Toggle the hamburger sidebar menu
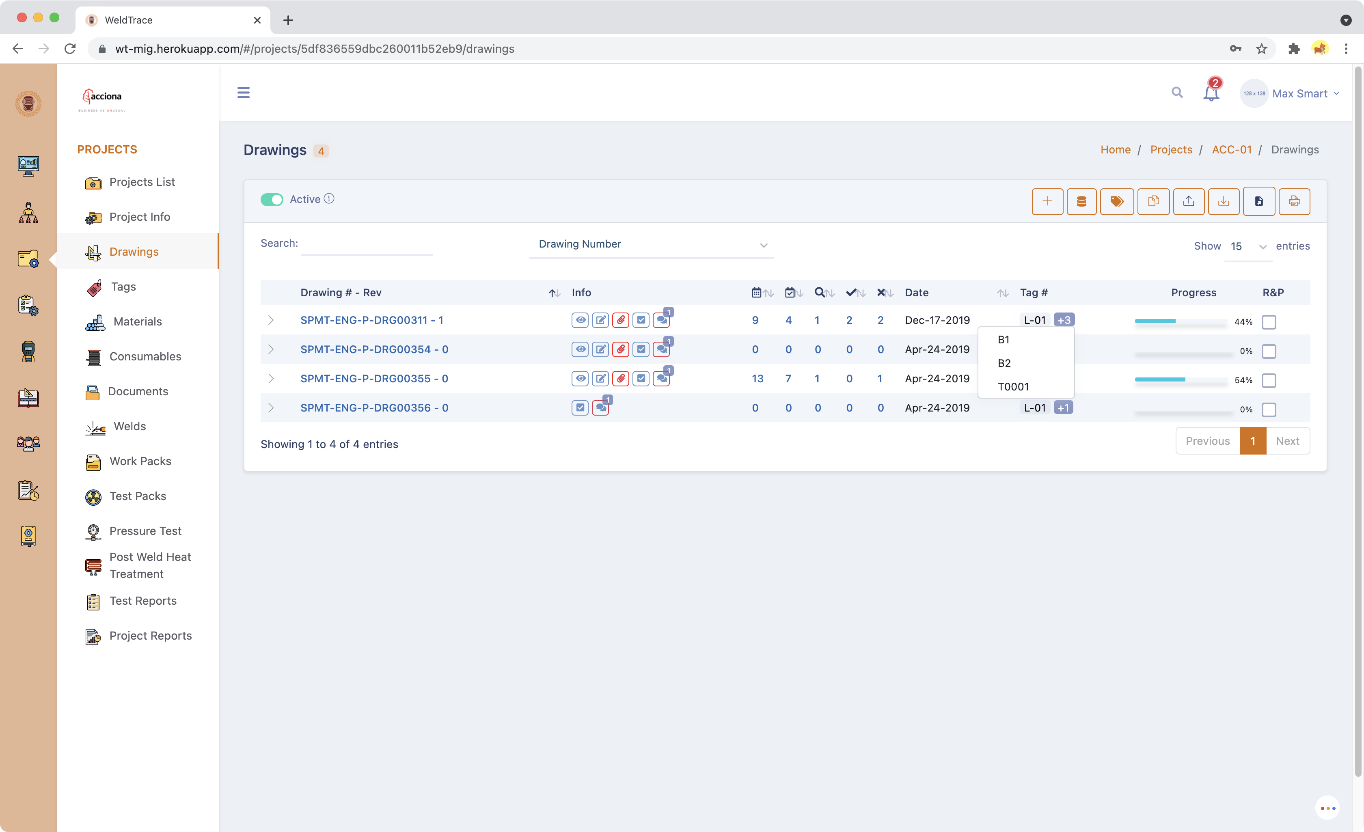 tap(243, 93)
